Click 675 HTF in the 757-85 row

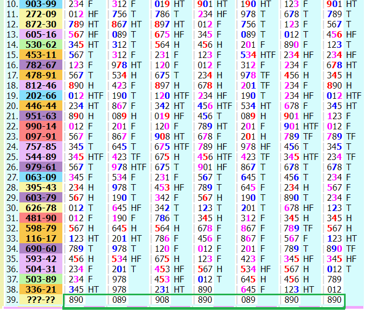[172, 147]
